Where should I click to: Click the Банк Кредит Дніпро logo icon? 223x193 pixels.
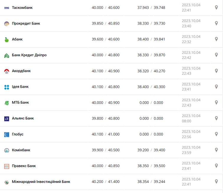(6, 55)
